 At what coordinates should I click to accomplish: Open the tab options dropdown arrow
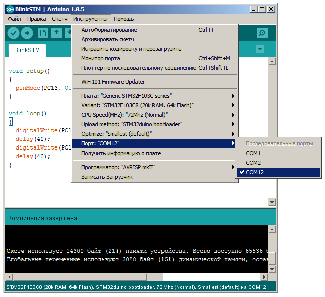click(260, 49)
